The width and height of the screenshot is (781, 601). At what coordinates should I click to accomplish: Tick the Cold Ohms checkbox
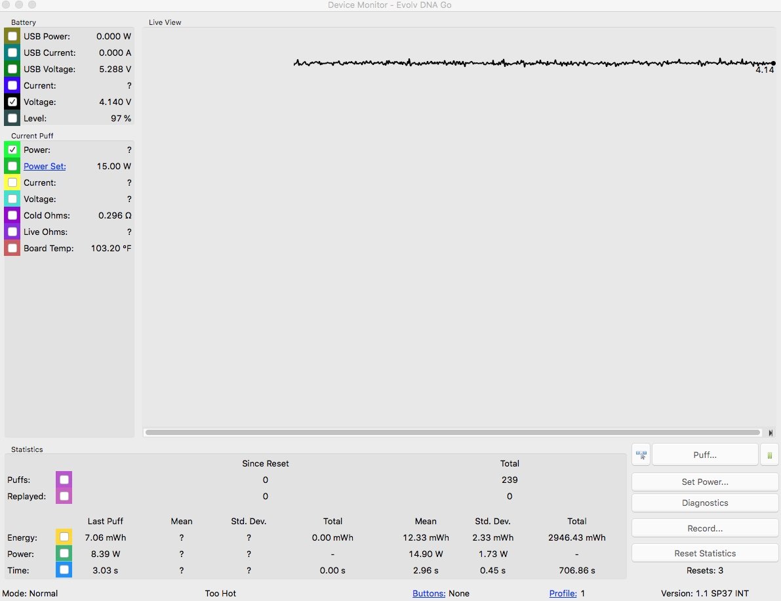click(12, 215)
